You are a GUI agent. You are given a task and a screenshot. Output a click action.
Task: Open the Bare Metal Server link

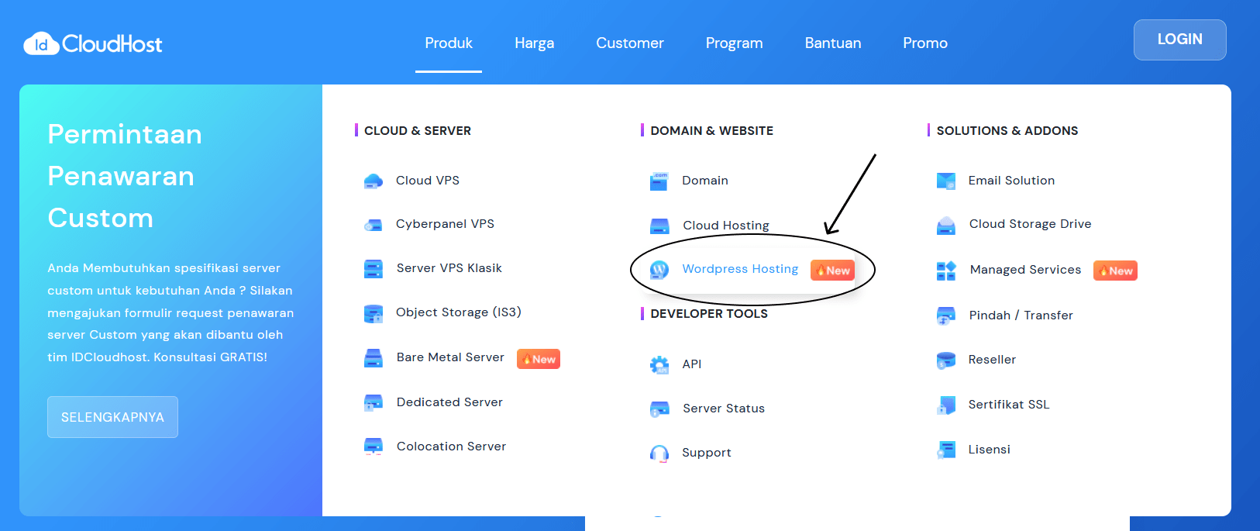pos(450,357)
